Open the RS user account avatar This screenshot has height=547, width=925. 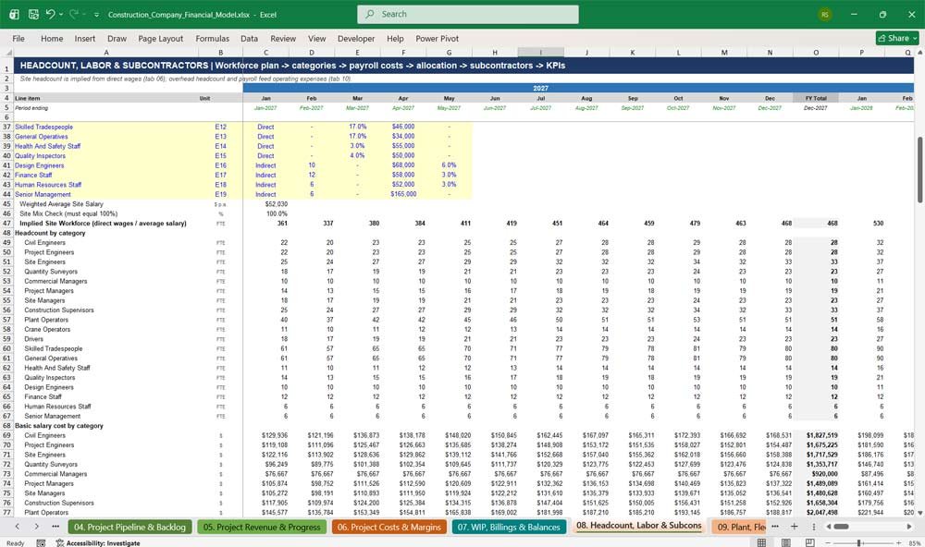tap(825, 14)
